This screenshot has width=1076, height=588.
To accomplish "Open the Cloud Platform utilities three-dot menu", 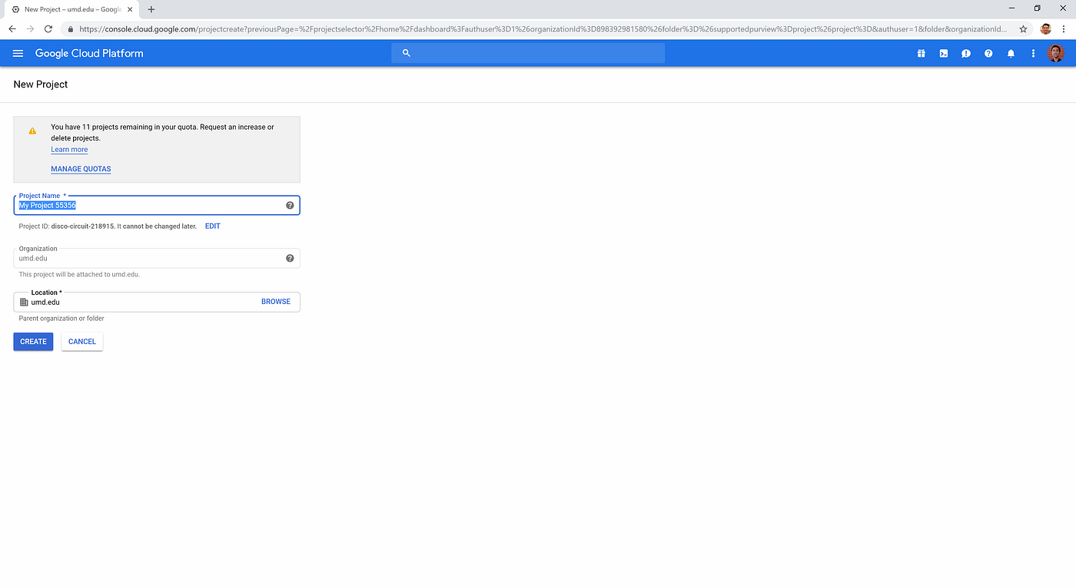I will pyautogui.click(x=1033, y=53).
